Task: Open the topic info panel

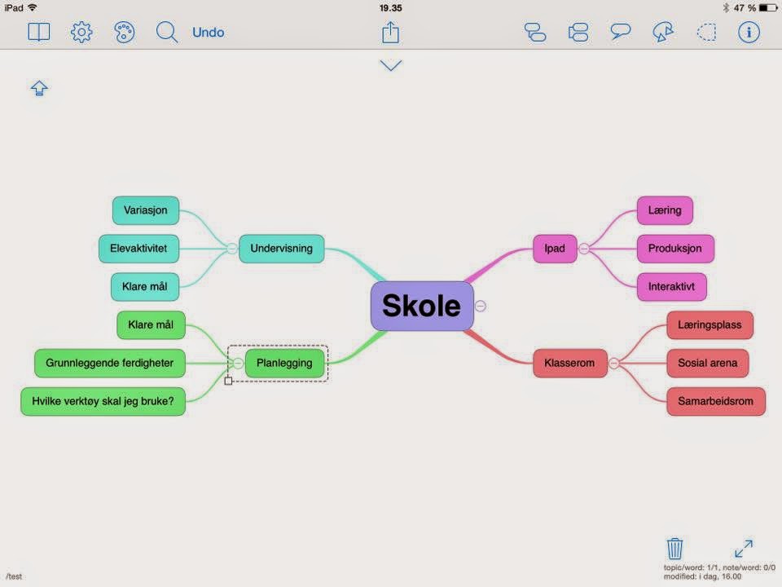Action: point(748,32)
